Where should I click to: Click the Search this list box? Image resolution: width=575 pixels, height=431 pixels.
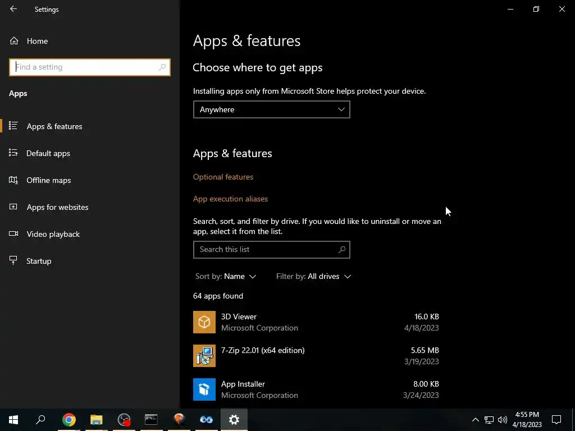click(x=271, y=250)
